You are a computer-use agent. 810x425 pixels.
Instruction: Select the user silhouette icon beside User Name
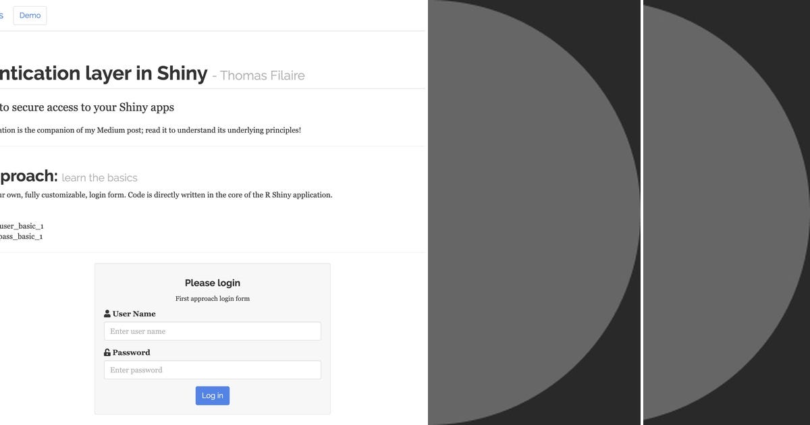pos(107,313)
